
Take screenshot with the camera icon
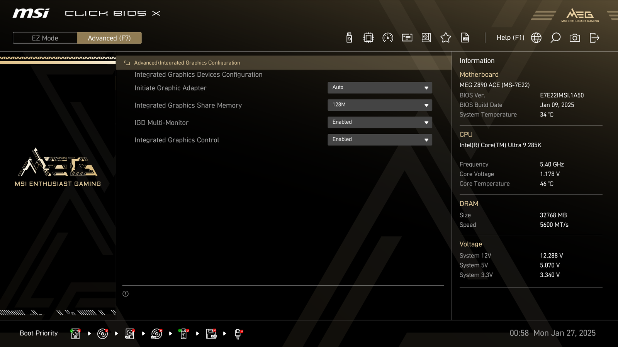click(575, 38)
